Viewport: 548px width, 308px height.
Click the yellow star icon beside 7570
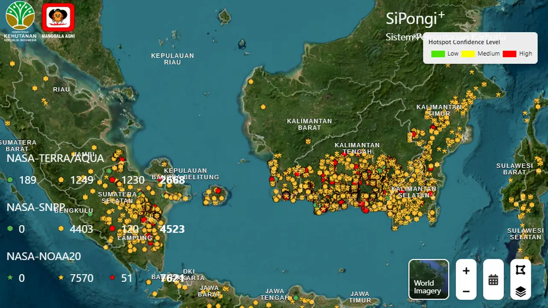point(61,278)
